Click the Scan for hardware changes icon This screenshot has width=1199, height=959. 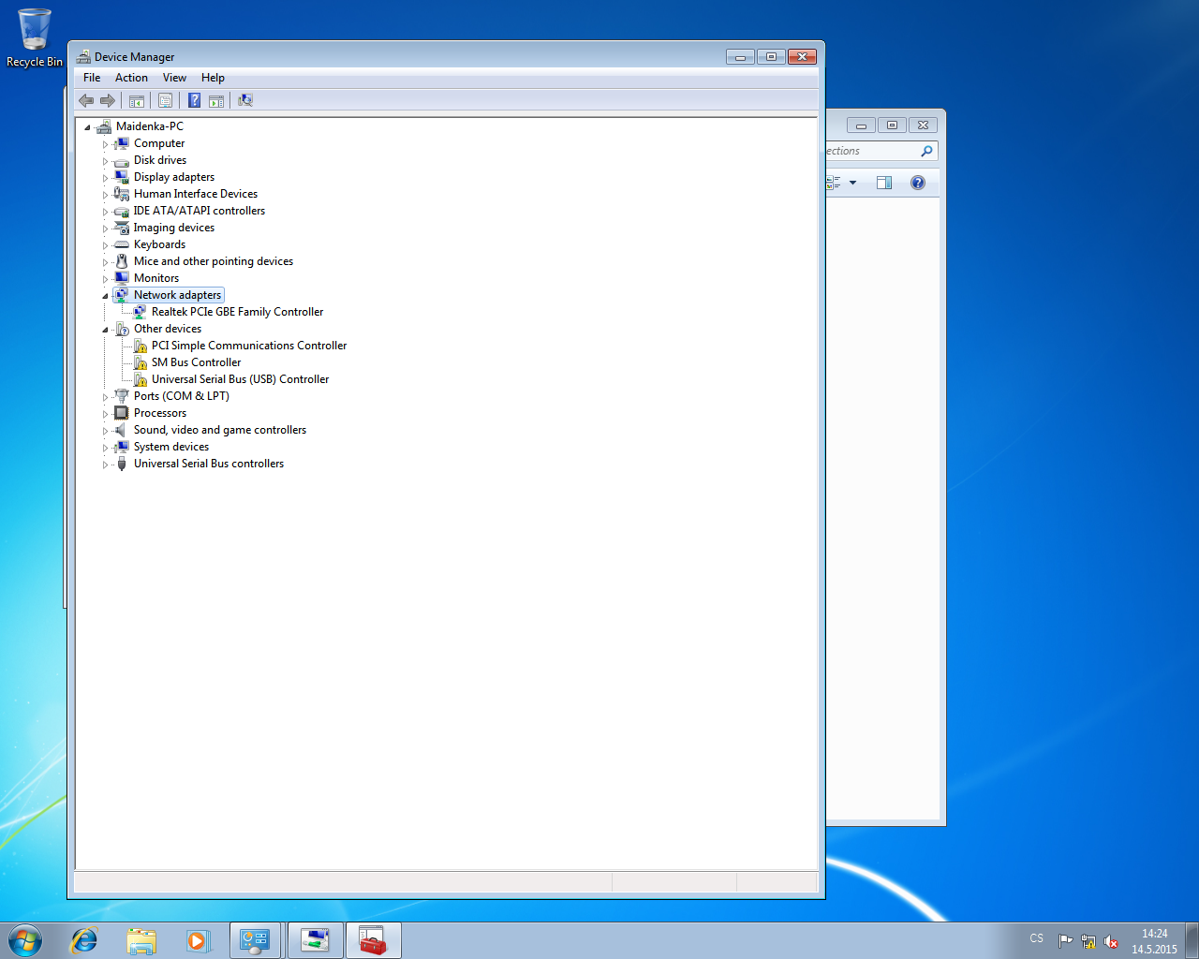click(x=245, y=100)
